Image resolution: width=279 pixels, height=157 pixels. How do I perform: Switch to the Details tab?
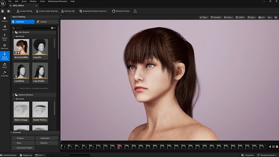pos(47,22)
